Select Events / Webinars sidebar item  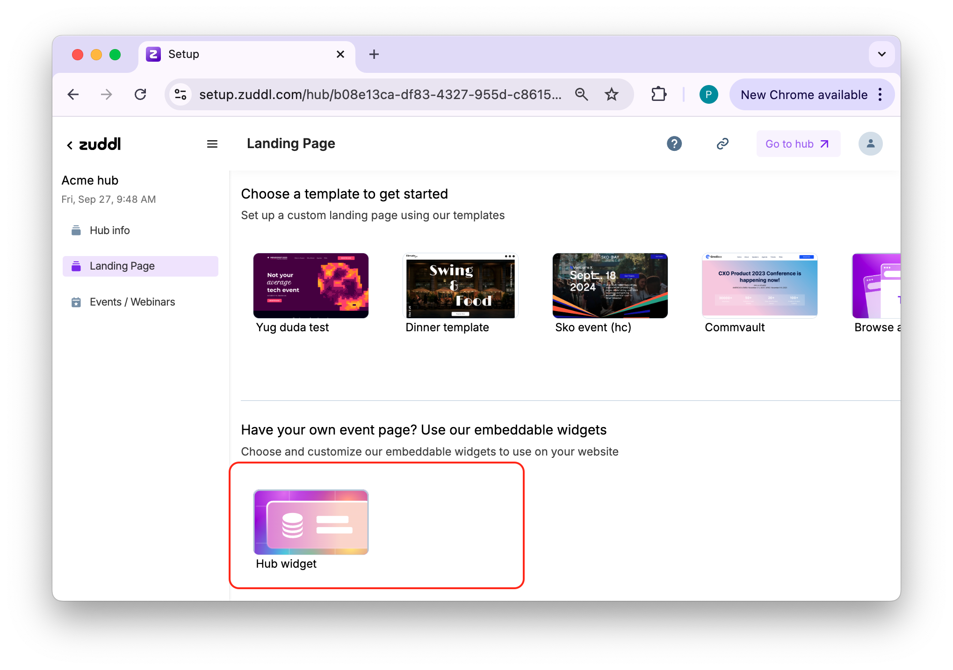click(132, 302)
